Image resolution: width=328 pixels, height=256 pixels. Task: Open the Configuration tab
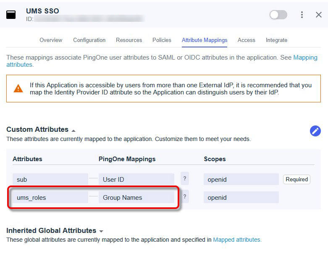[89, 40]
